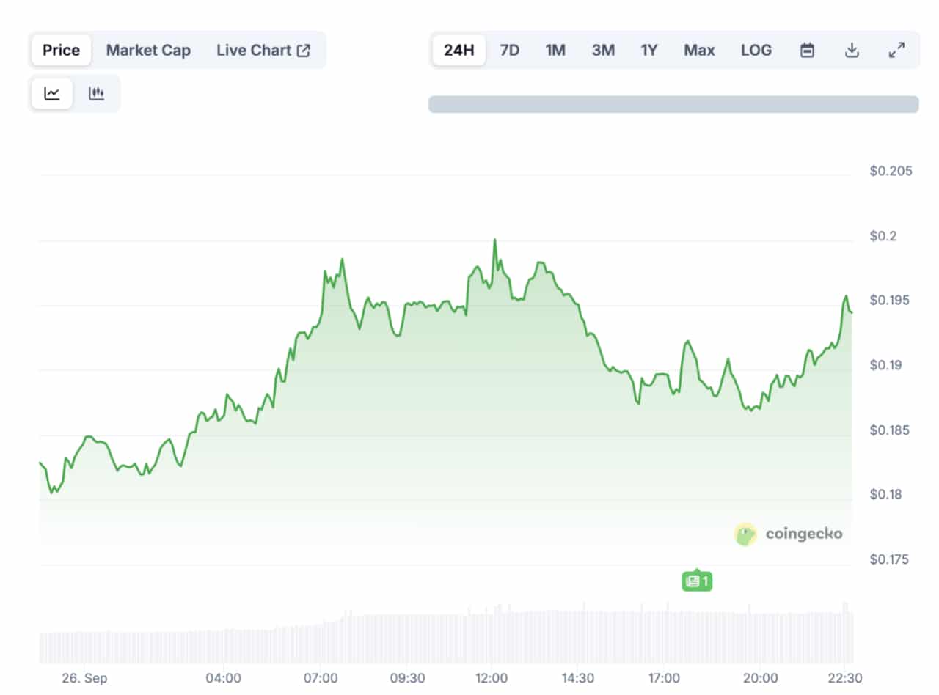This screenshot has width=939, height=695.
Task: Click the chart range slider bar
Action: click(x=673, y=104)
